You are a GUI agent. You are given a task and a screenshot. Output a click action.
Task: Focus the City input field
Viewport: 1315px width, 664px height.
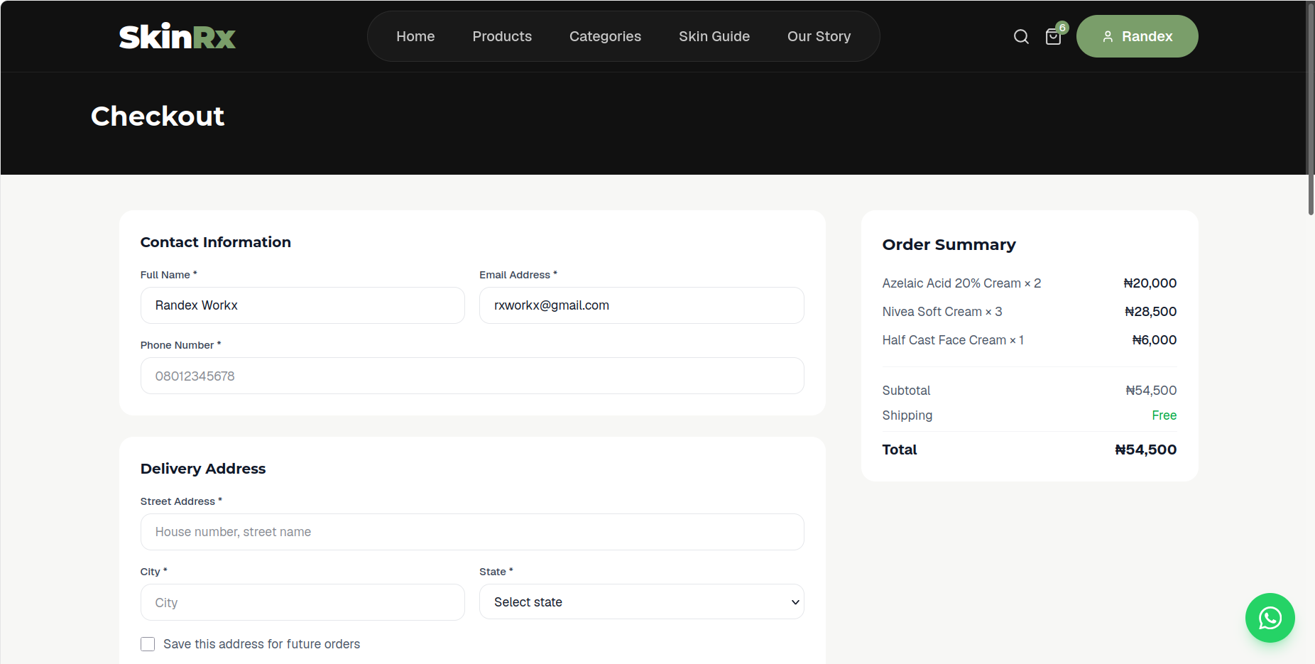pos(302,602)
